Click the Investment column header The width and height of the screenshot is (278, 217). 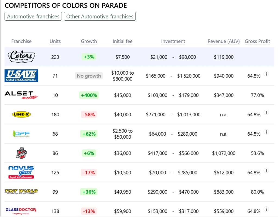click(x=173, y=41)
